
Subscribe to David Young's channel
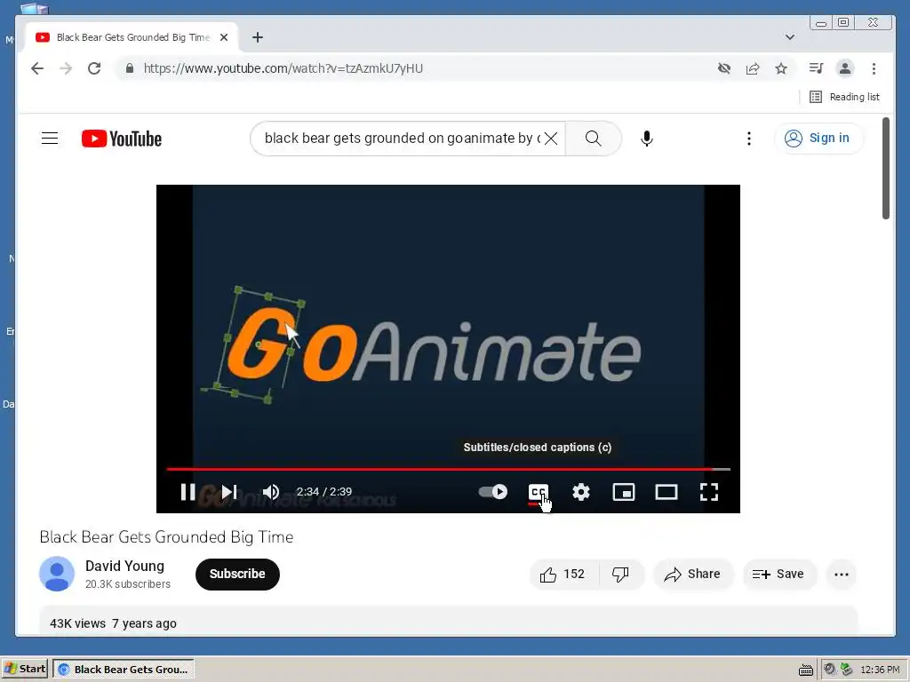coord(237,575)
